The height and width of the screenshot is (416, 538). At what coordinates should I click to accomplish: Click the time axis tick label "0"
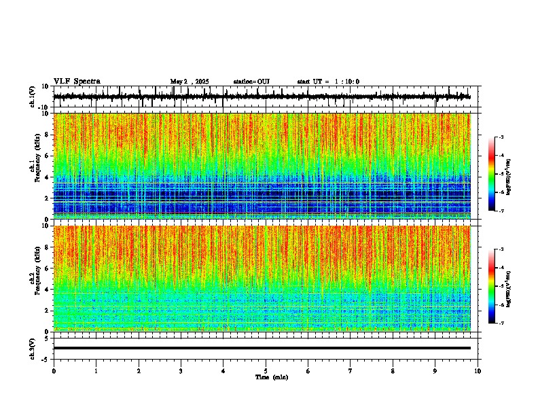click(54, 371)
